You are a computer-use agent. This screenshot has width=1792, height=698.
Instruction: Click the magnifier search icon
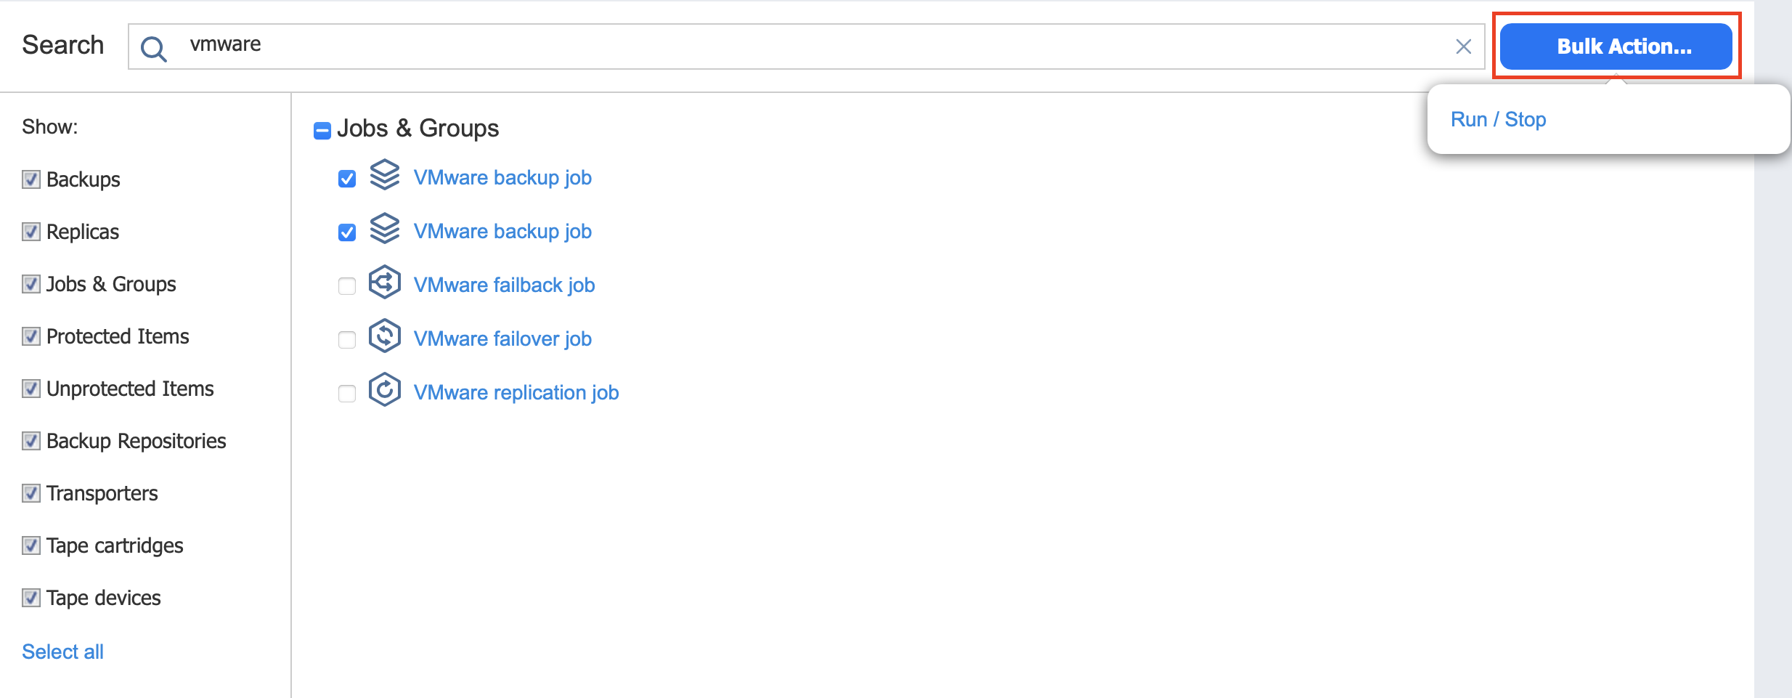pos(153,49)
